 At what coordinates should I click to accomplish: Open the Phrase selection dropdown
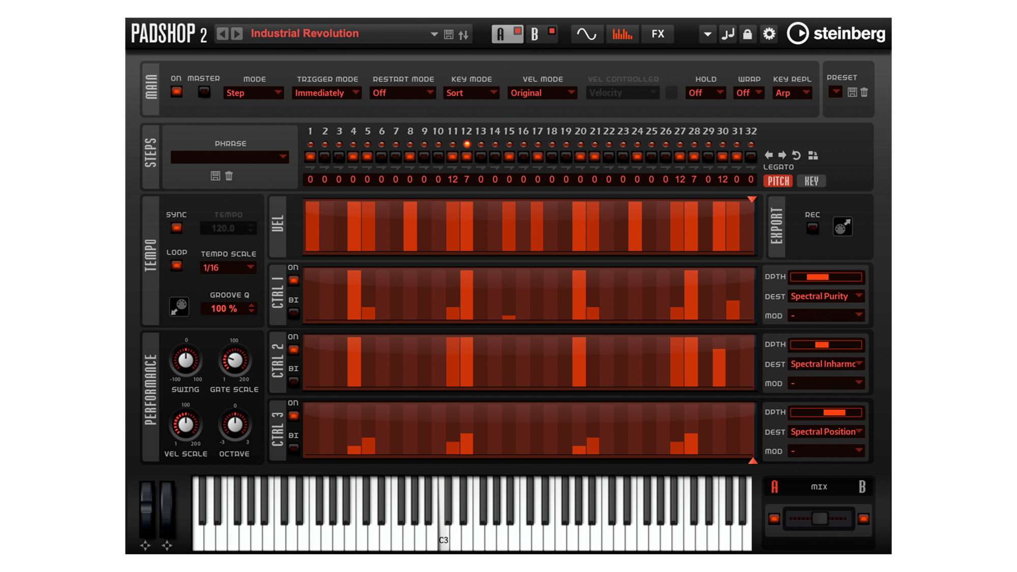tap(229, 157)
